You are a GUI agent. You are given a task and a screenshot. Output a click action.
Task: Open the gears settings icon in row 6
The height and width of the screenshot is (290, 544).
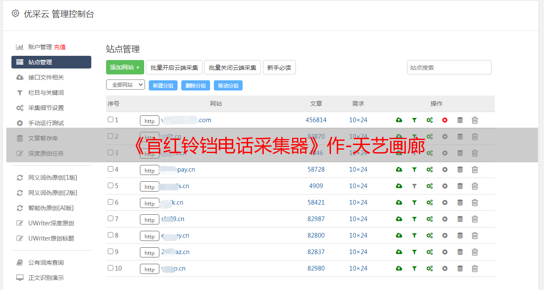click(x=429, y=202)
